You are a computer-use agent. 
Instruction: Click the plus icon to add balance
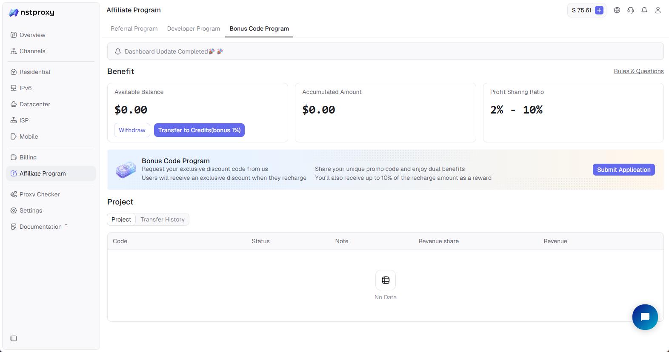[599, 10]
